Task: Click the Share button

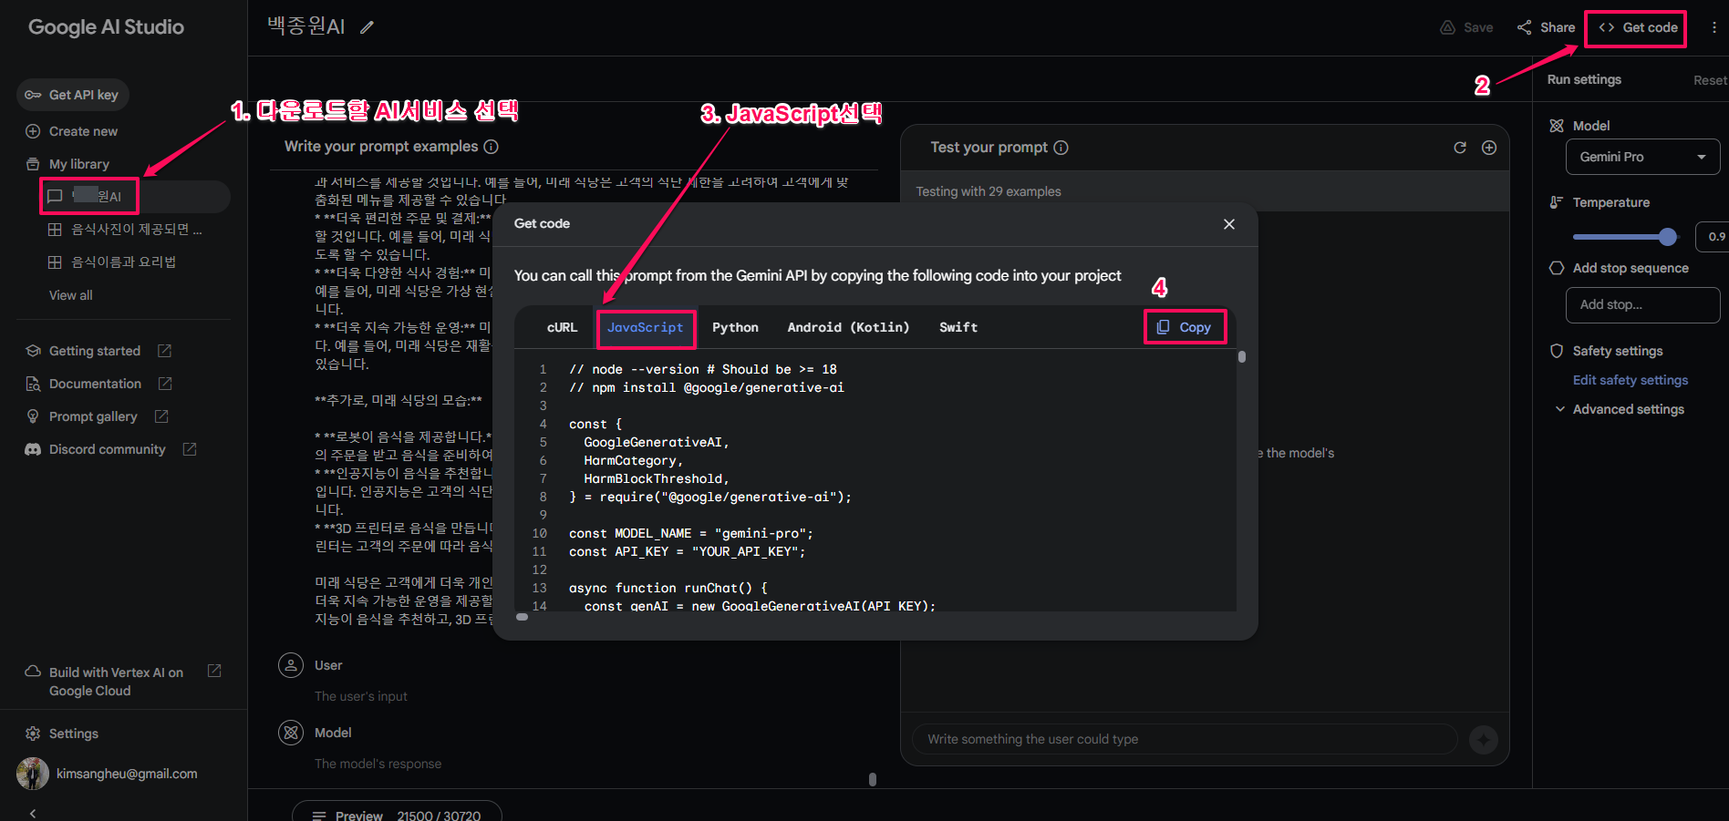Action: (x=1547, y=27)
